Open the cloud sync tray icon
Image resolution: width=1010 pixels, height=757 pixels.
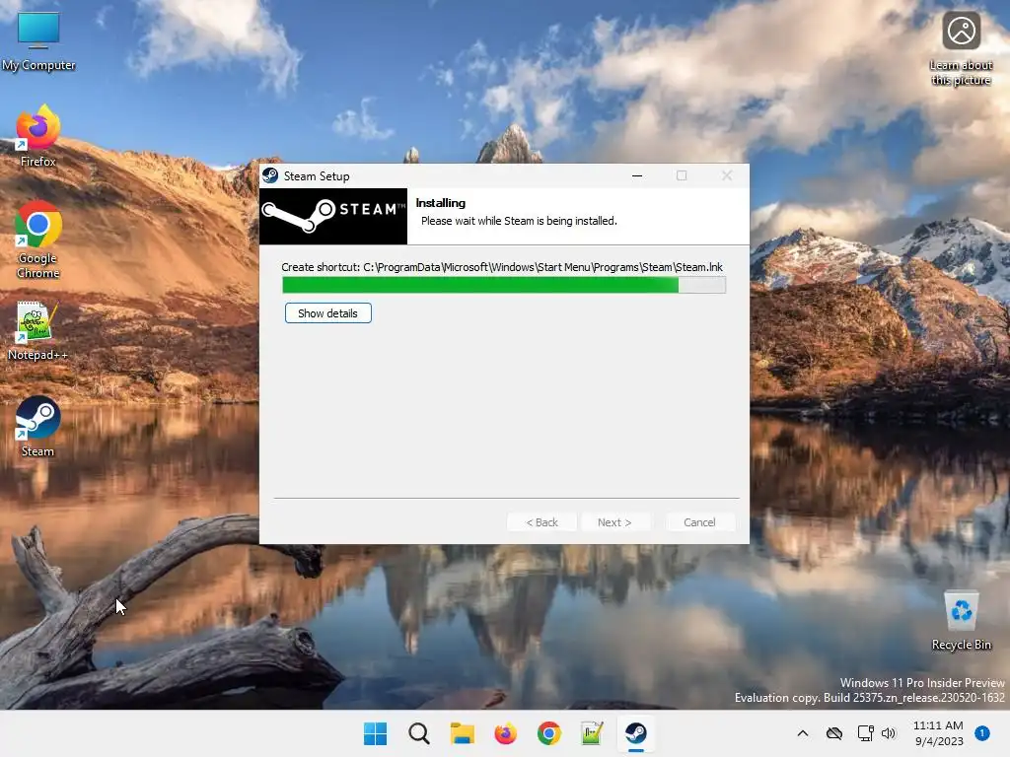pyautogui.click(x=834, y=733)
